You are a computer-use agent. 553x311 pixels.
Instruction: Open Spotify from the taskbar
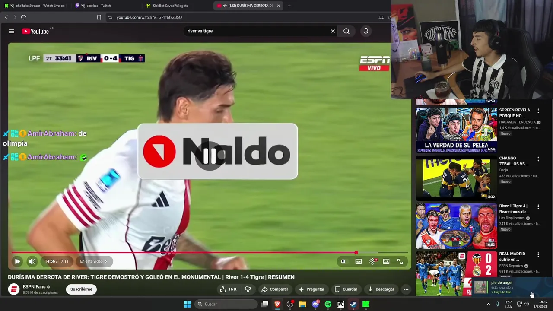(x=328, y=304)
